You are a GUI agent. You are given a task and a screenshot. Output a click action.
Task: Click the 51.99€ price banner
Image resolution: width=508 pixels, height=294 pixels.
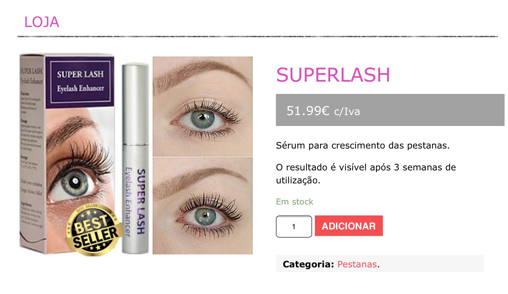click(x=390, y=110)
